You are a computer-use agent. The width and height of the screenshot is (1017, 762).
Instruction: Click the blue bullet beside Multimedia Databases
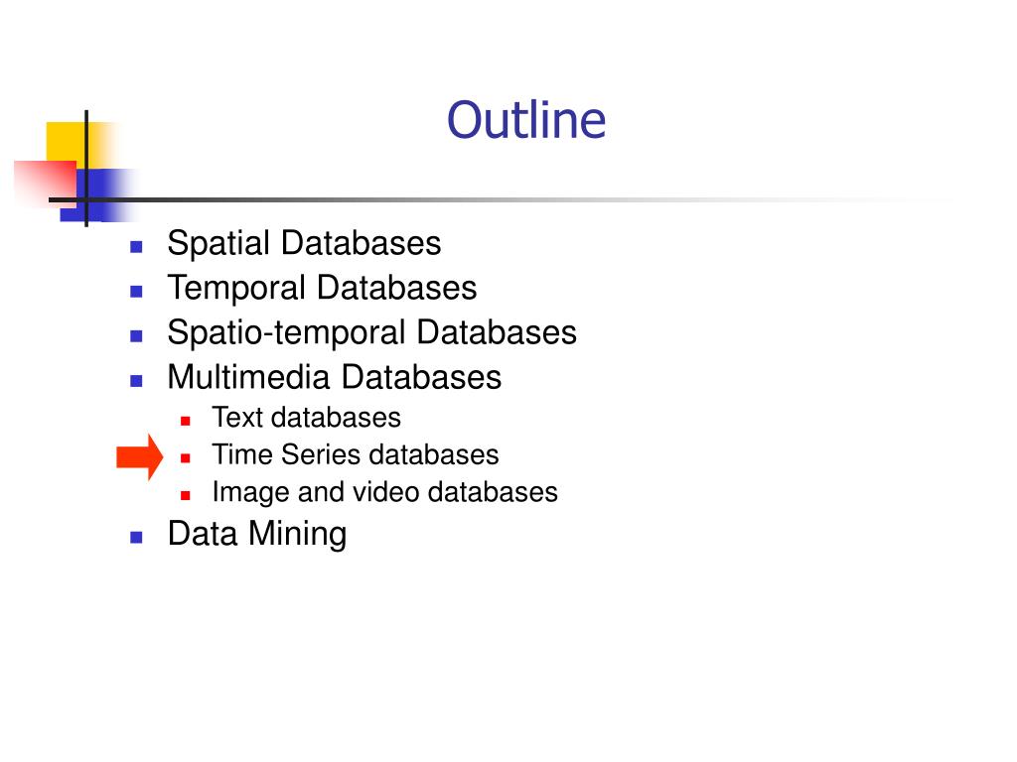(136, 380)
